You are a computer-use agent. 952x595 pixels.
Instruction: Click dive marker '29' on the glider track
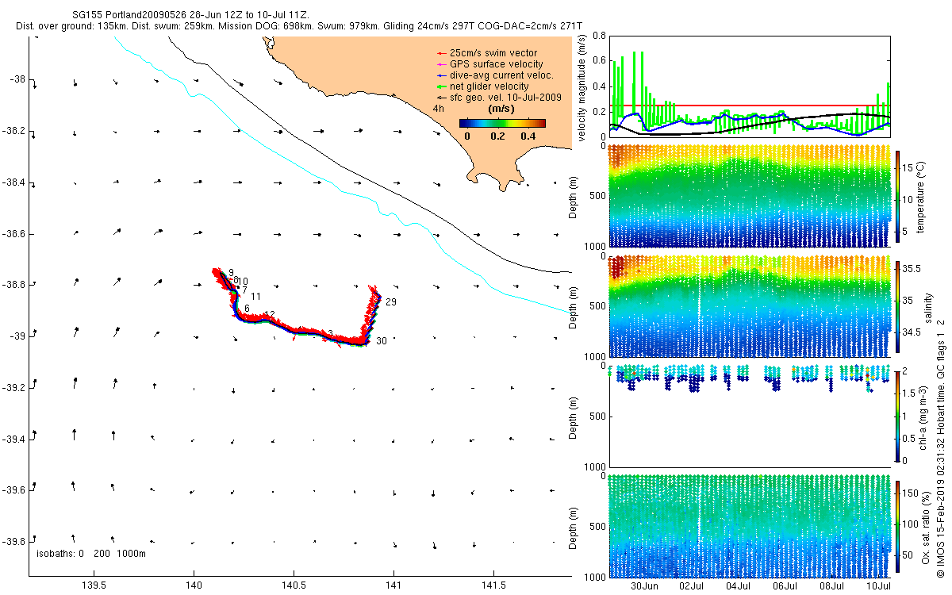(390, 302)
